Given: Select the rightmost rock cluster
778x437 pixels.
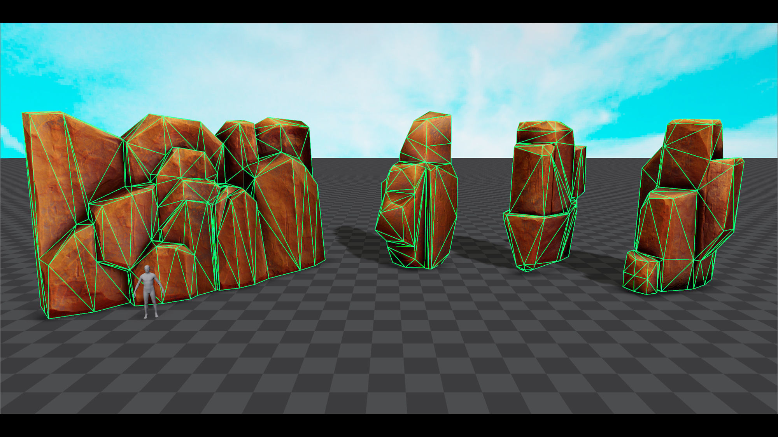Looking at the screenshot, I should pos(683,207).
